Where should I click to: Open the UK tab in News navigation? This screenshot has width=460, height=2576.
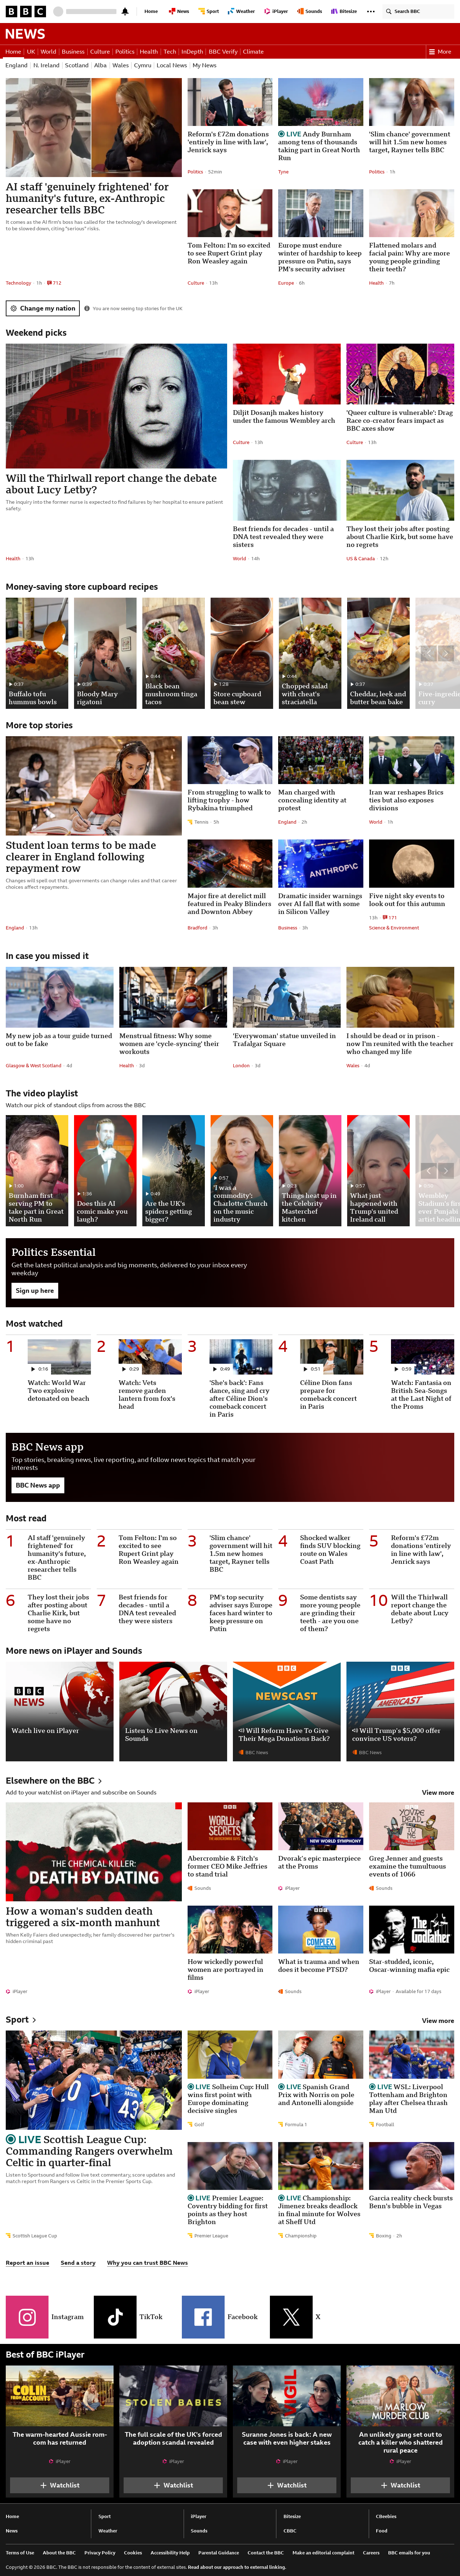(31, 52)
